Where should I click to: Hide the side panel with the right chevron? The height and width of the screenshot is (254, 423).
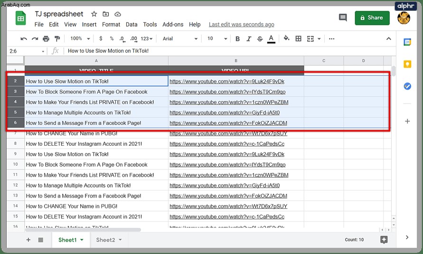pyautogui.click(x=407, y=237)
